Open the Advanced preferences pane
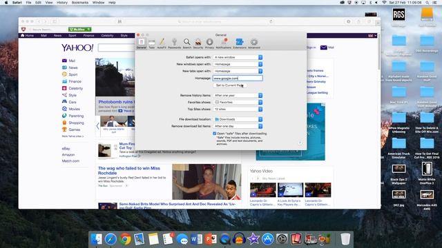This screenshot has width=442, height=248. [254, 43]
